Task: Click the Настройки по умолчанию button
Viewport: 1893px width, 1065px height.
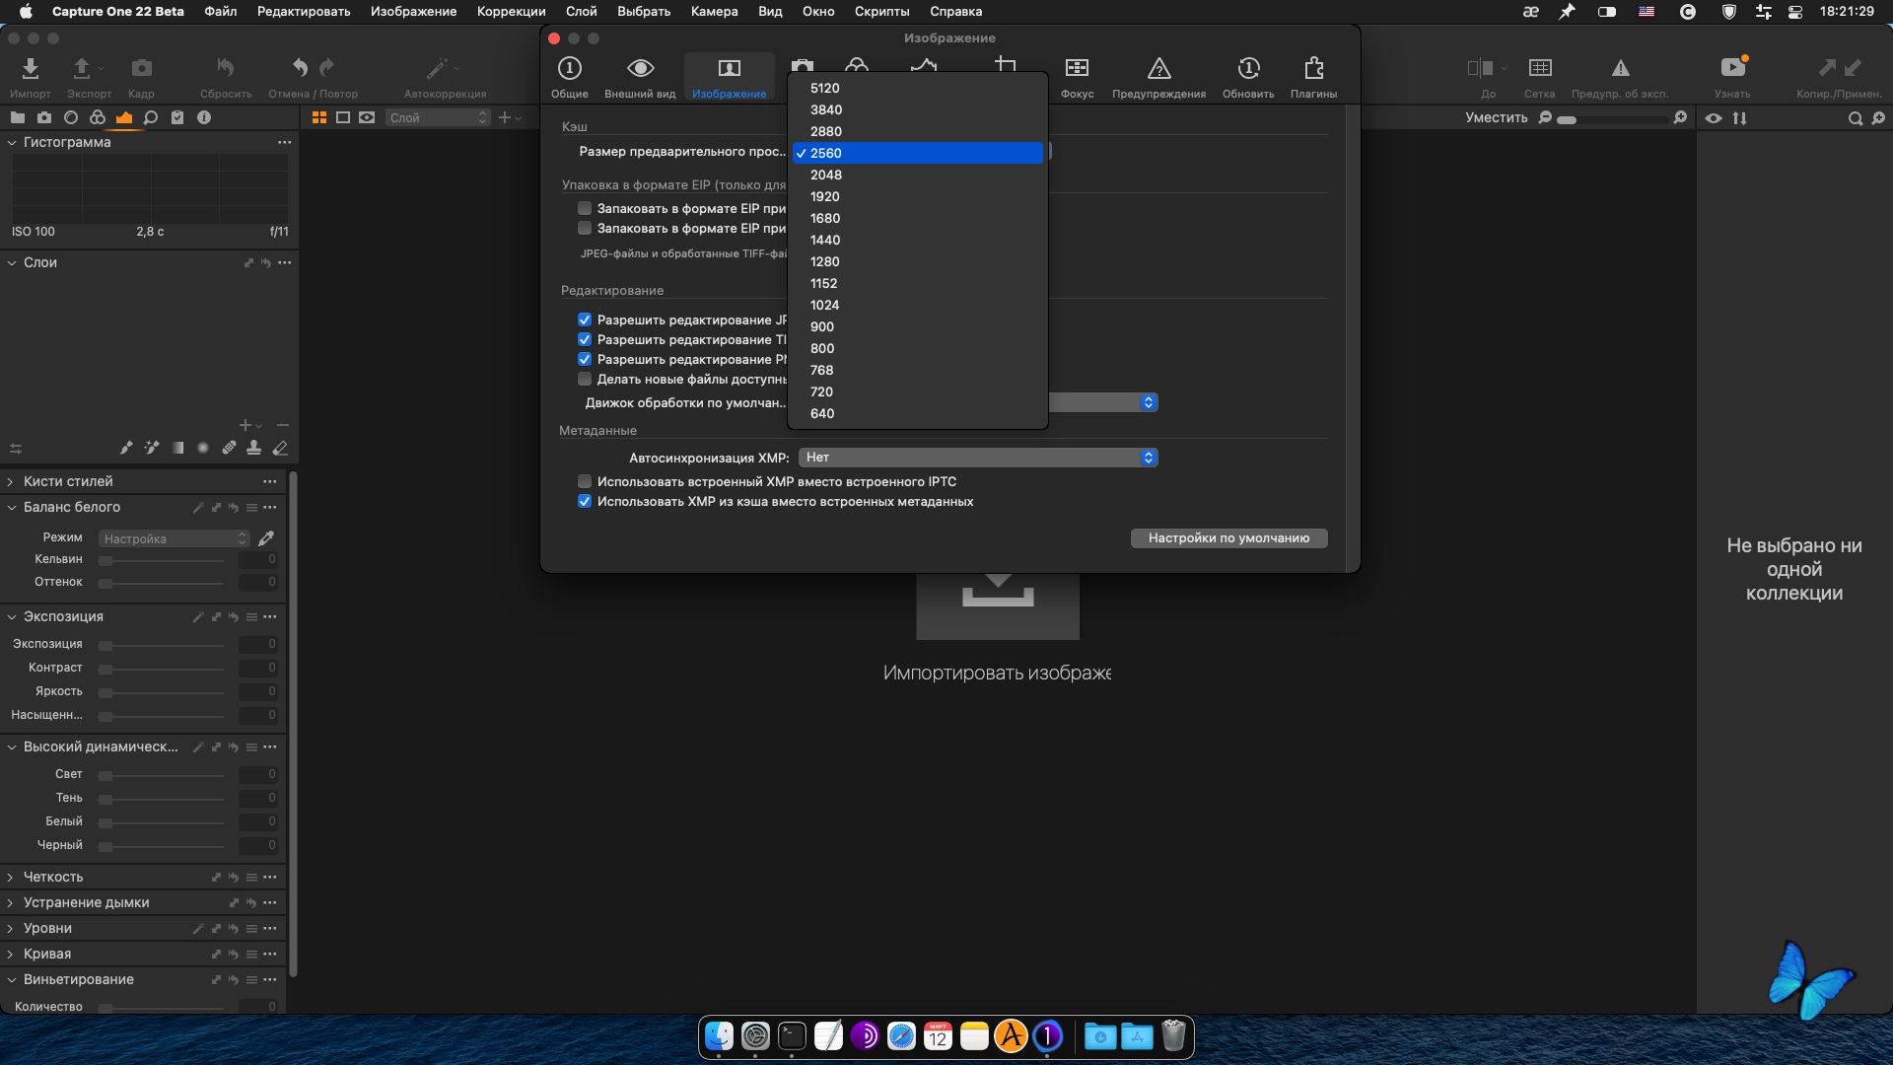Action: pyautogui.click(x=1228, y=537)
